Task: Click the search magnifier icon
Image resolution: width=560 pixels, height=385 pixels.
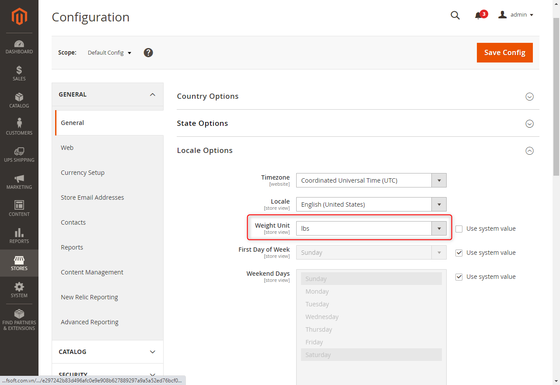Action: pyautogui.click(x=455, y=15)
